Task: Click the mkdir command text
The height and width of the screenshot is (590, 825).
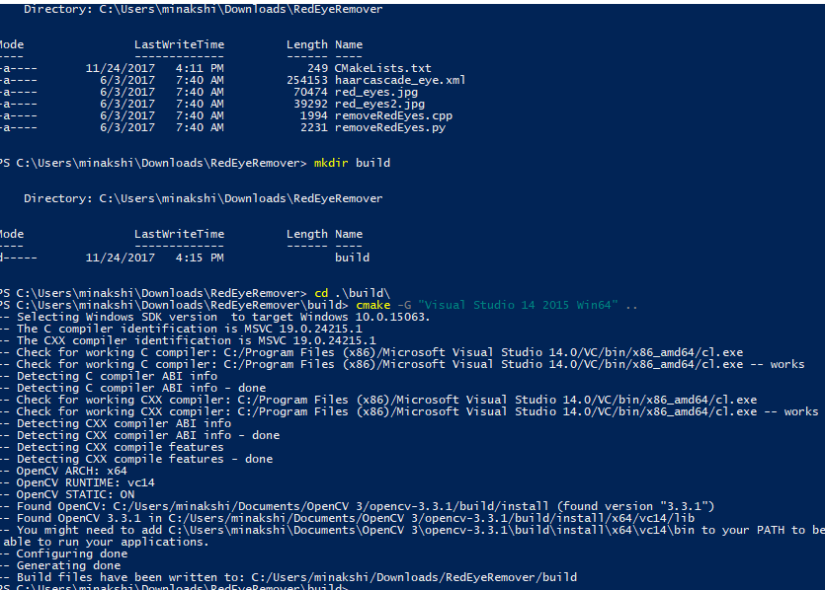Action: coord(331,163)
